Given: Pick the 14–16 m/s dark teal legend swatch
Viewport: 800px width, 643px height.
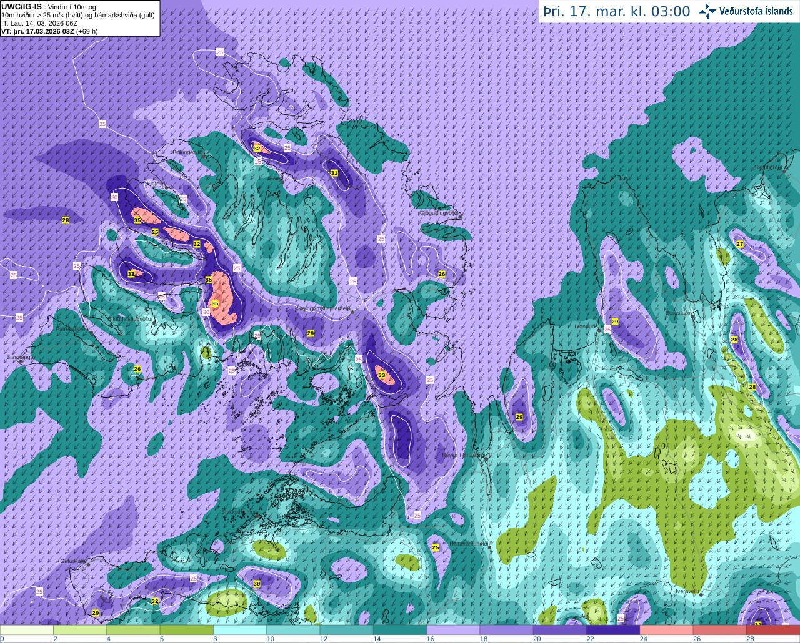Looking at the screenshot, I should 400,630.
